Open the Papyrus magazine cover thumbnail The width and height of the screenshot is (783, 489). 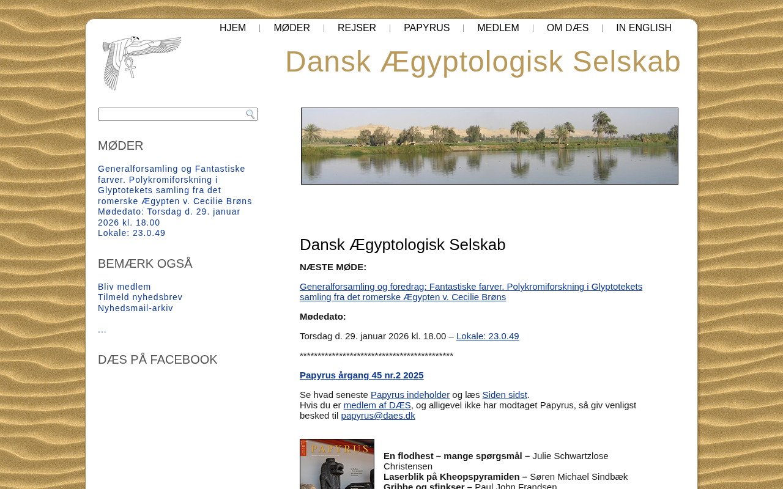point(337,464)
